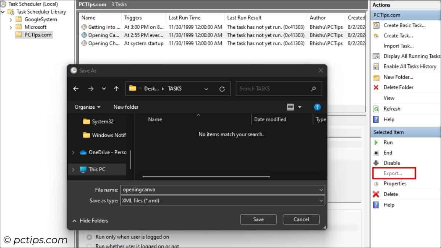Choose Import Task from Actions pane
Image resolution: width=441 pixels, height=248 pixels.
(398, 46)
